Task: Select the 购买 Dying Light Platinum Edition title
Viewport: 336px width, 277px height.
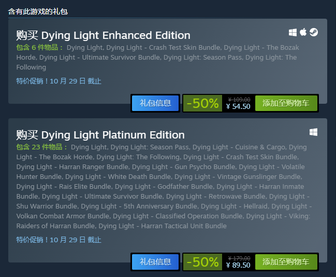Action: pyautogui.click(x=100, y=135)
